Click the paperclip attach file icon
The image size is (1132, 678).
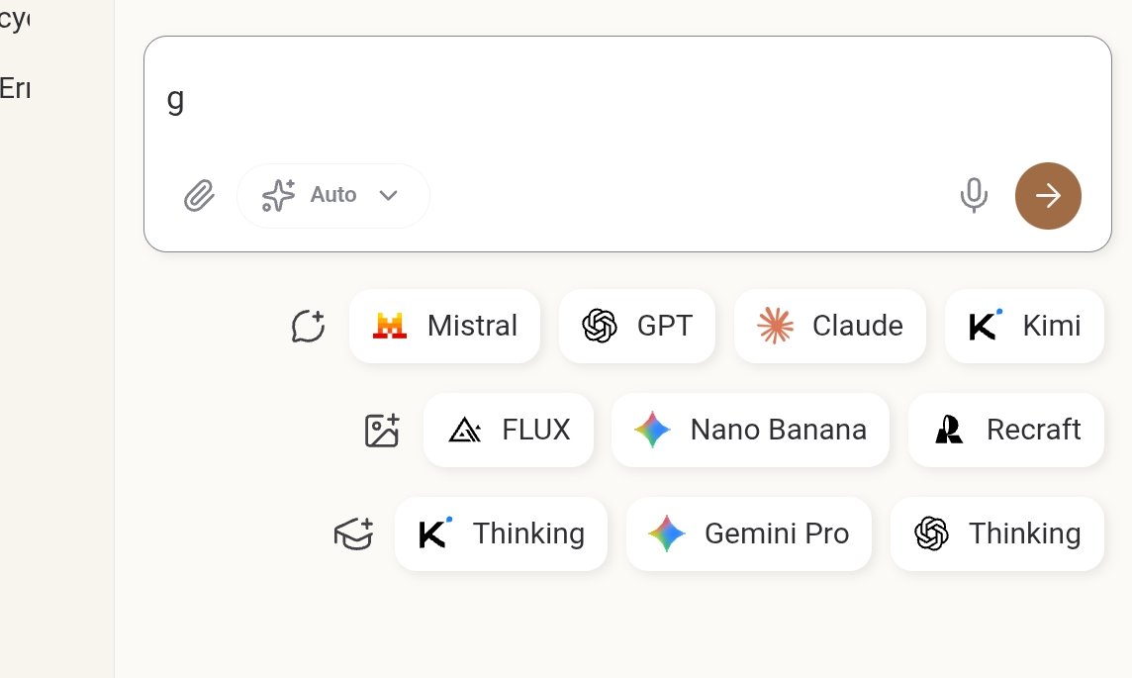(x=199, y=196)
